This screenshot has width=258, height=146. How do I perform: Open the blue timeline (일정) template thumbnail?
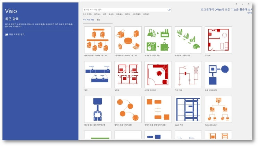click(98, 74)
